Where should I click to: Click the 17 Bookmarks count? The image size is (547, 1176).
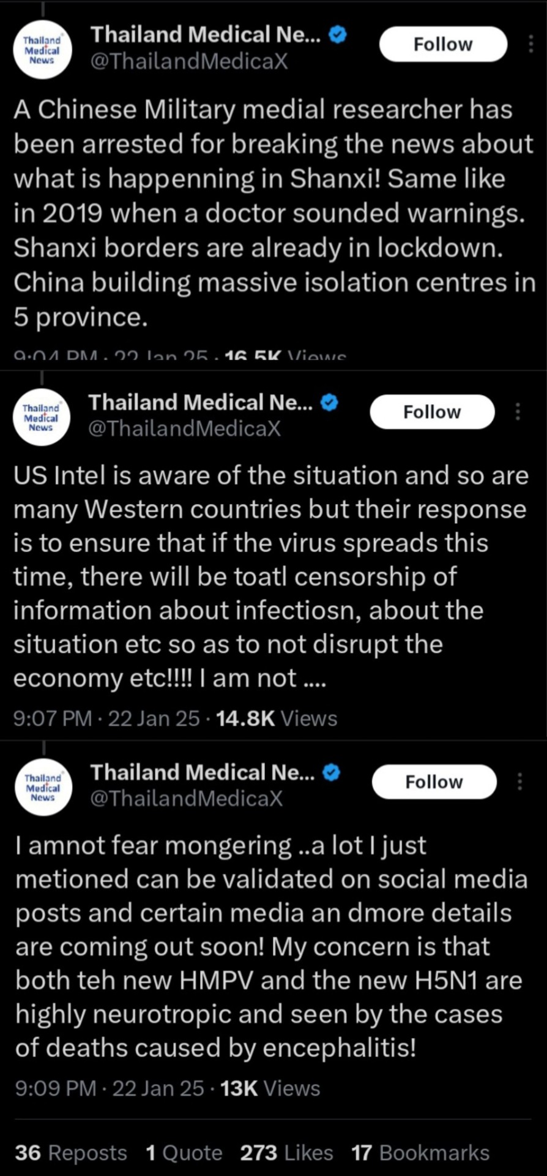[x=420, y=1153]
